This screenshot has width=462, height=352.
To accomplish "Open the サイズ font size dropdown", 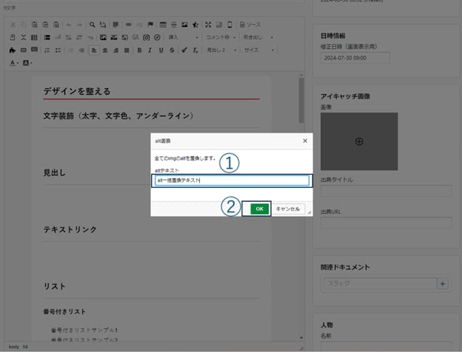I will [x=259, y=51].
